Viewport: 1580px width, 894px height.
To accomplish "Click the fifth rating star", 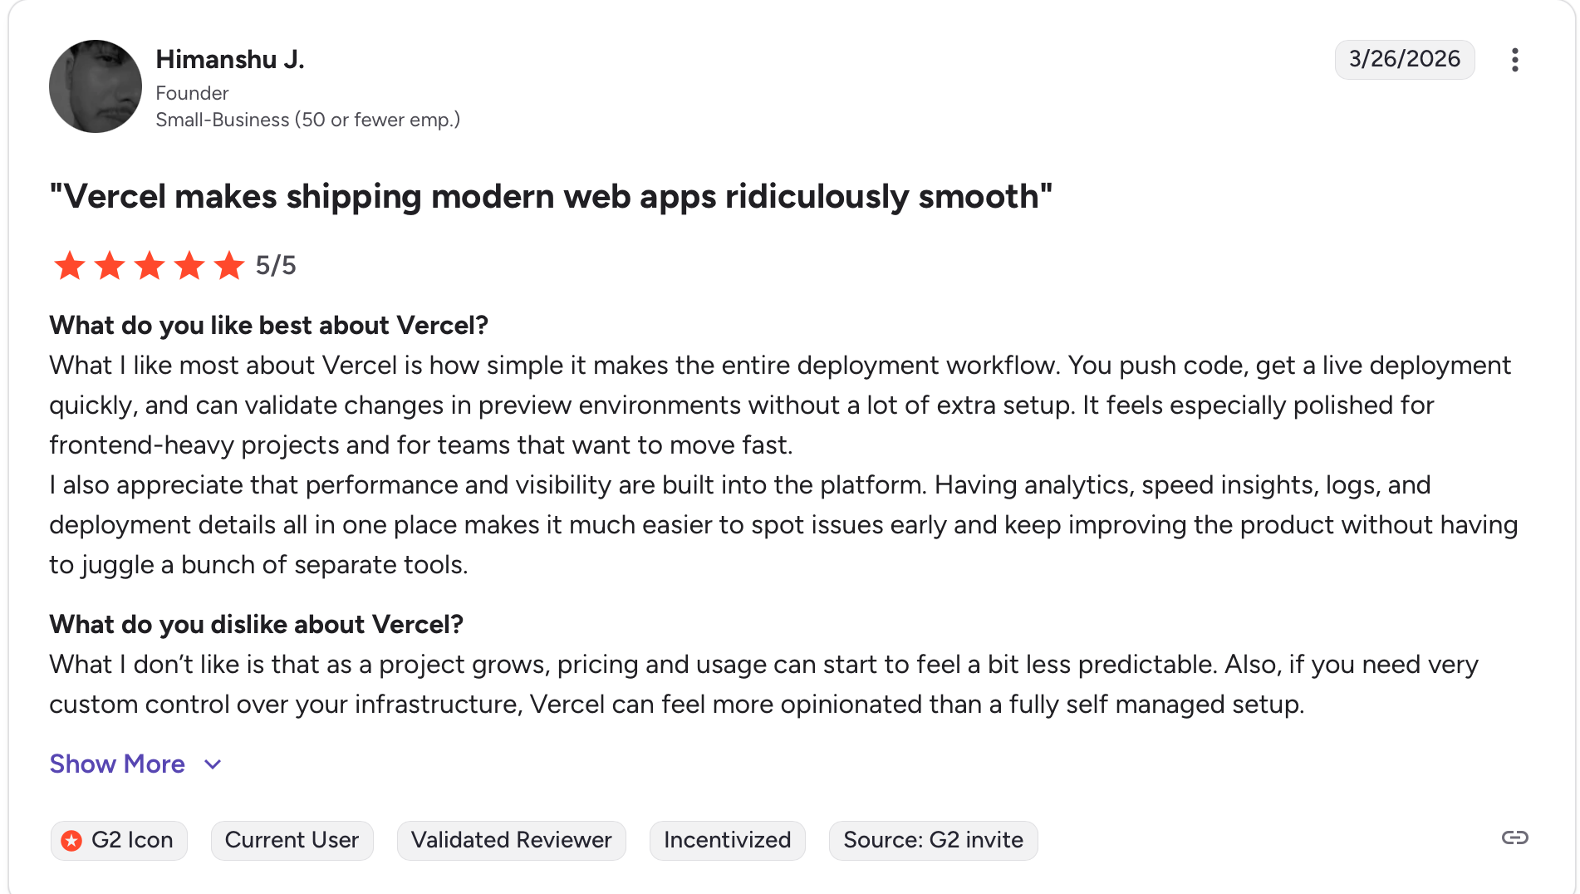I will [229, 266].
